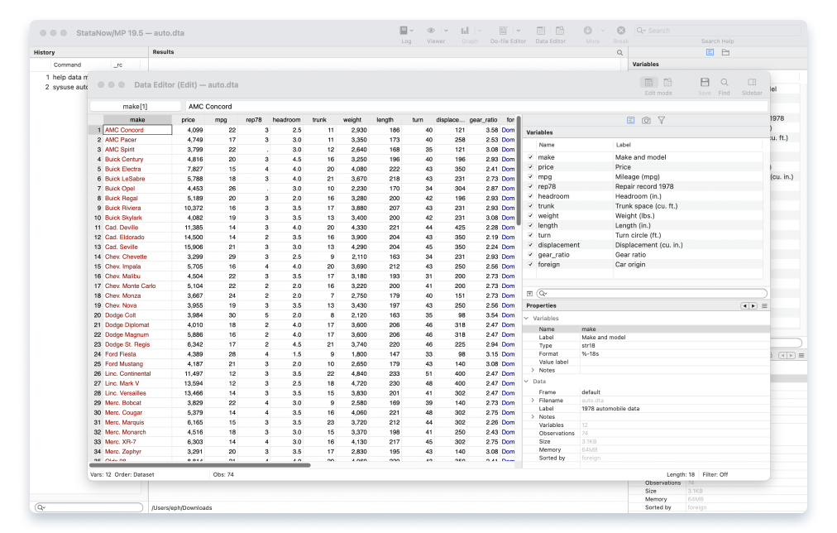
Task: Open the Viewer eye icon
Action: pos(431,31)
